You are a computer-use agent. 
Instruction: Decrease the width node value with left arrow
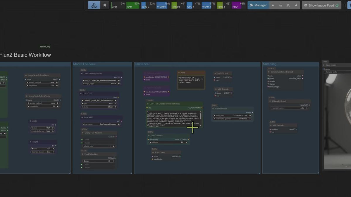[32, 128]
